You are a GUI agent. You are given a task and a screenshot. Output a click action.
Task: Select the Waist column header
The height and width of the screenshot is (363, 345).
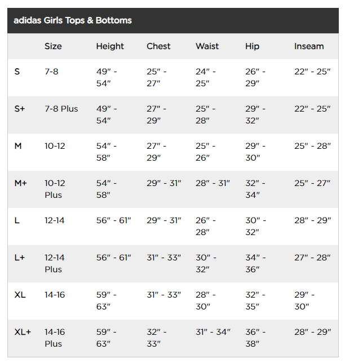[x=207, y=46]
